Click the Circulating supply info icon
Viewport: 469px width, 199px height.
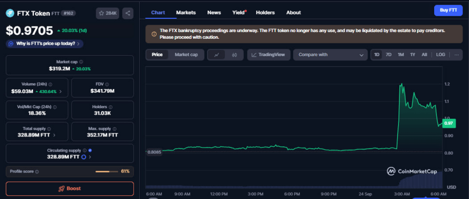click(x=85, y=151)
